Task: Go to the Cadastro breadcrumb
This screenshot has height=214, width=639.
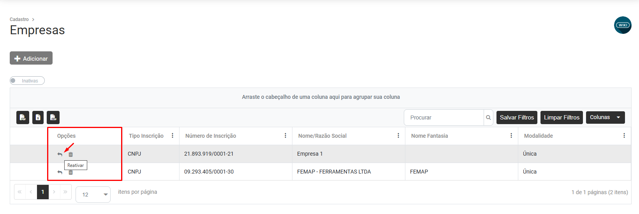Action: point(19,19)
